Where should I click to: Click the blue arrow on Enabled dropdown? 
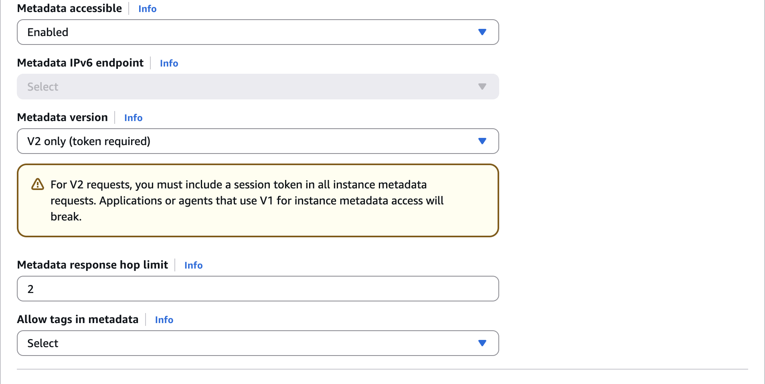482,32
